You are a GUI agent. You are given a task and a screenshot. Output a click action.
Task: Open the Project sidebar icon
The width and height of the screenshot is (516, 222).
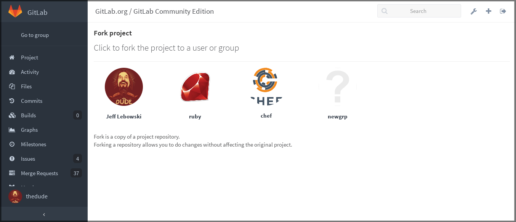tap(13, 57)
